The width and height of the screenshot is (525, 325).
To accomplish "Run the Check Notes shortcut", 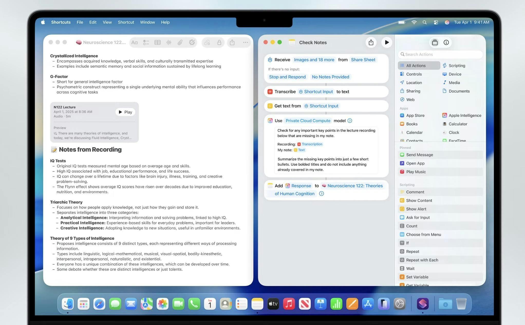I will coord(387,42).
